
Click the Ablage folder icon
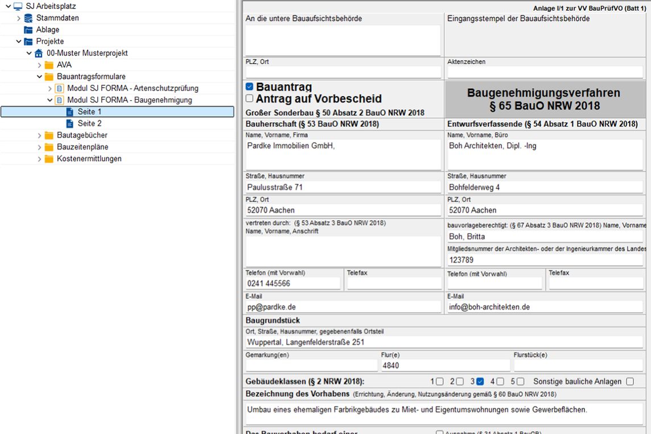pos(28,30)
